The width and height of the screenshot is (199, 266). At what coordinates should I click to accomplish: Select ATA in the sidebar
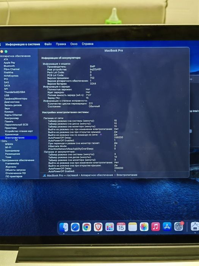[x=6, y=59]
